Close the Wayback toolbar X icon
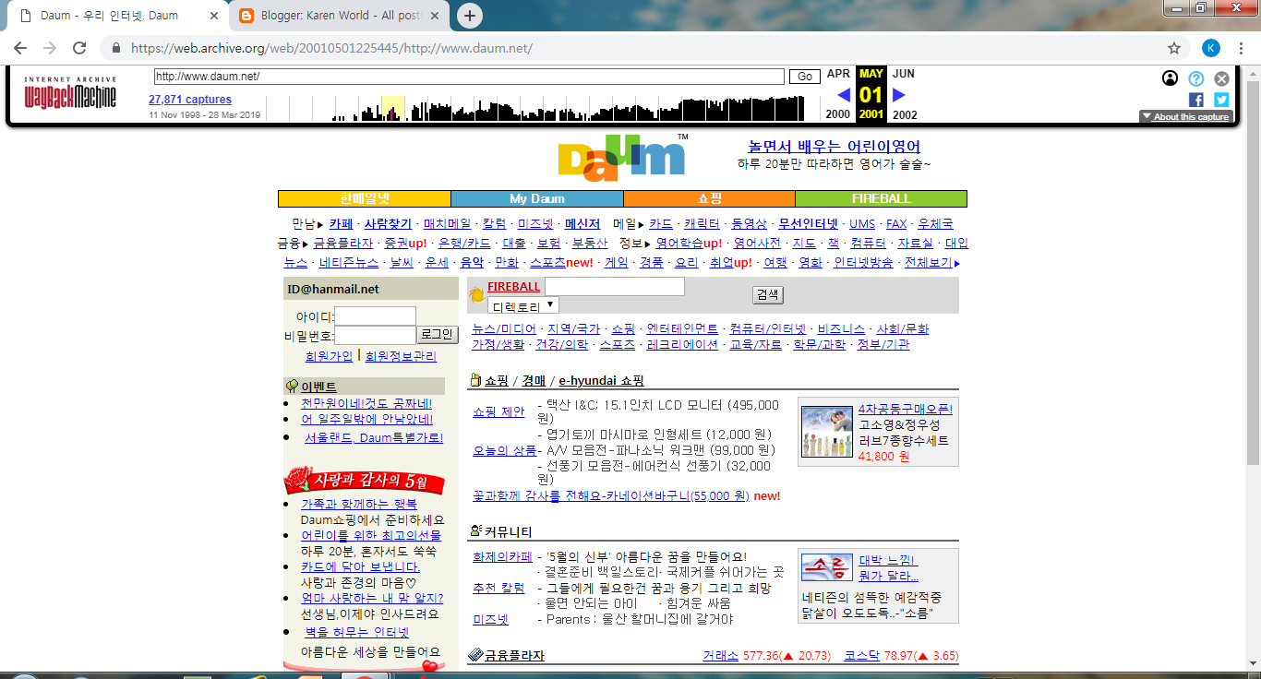The width and height of the screenshot is (1261, 679). pyautogui.click(x=1221, y=78)
